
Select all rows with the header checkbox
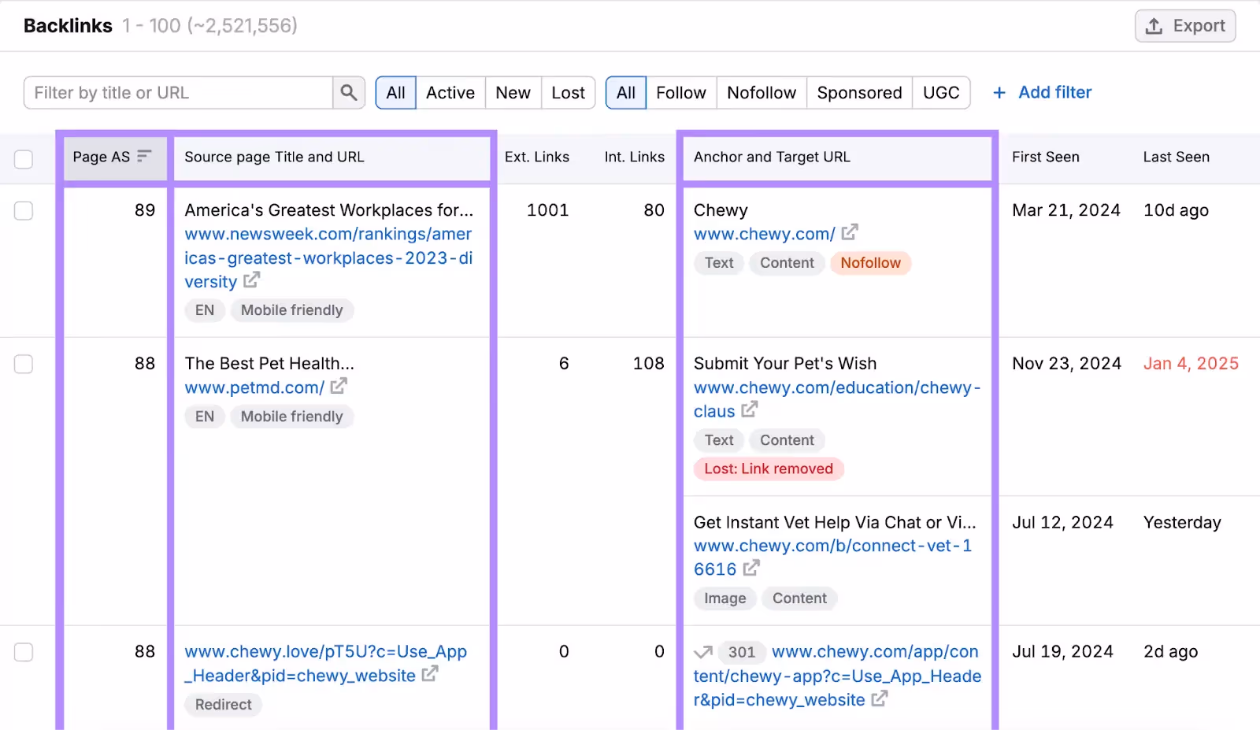pos(24,159)
